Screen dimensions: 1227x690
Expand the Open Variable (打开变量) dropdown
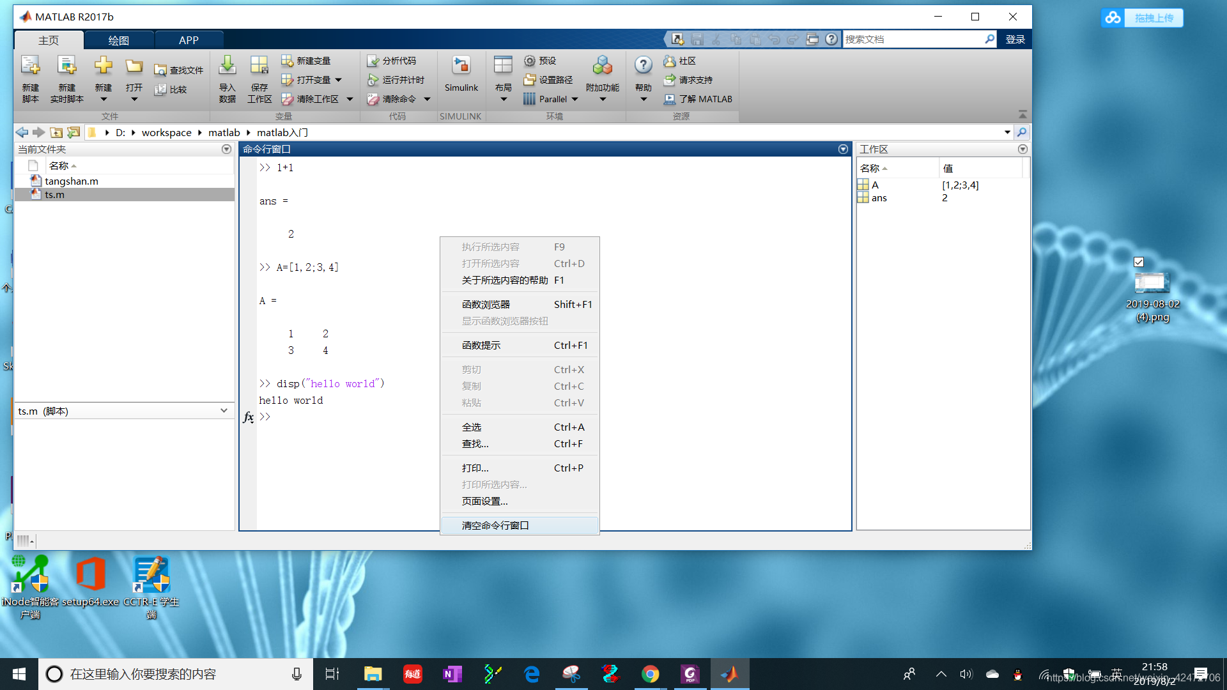(x=339, y=80)
